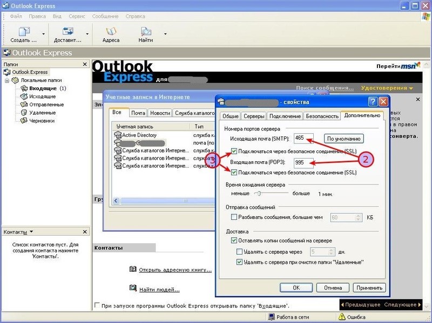The height and width of the screenshot is (323, 432).
Task: Switch to the Безопасность tab
Action: coord(322,116)
